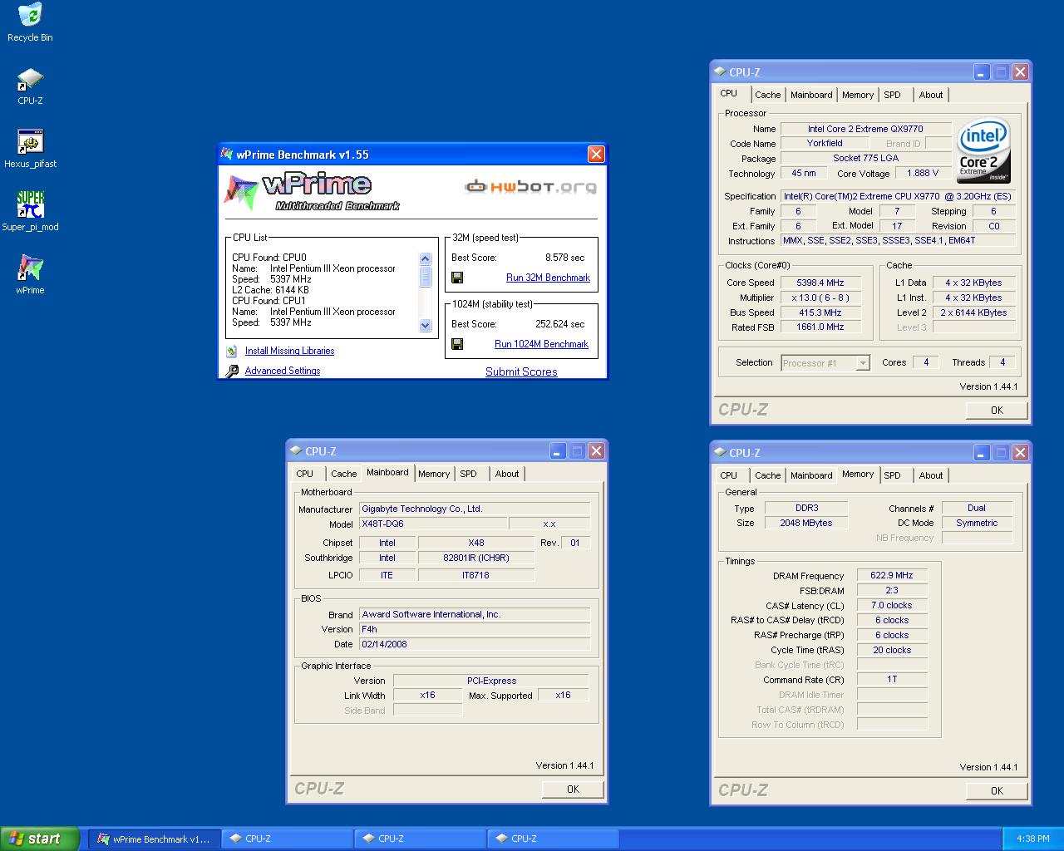Image resolution: width=1064 pixels, height=851 pixels.
Task: Select the wPrime desktop shortcut icon
Action: point(30,268)
